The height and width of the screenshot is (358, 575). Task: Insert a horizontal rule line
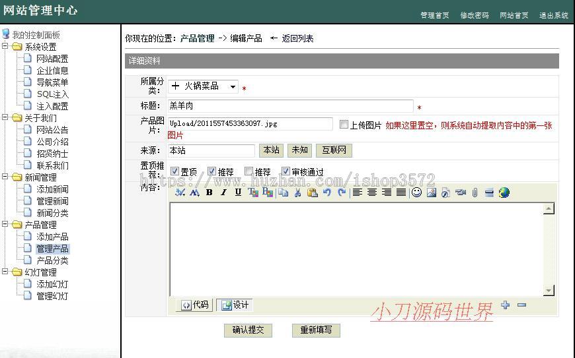pos(489,193)
